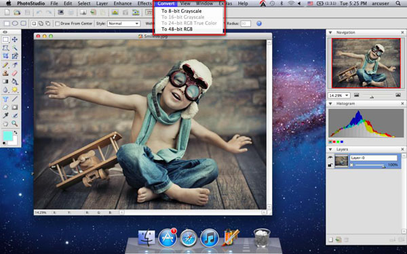The height and width of the screenshot is (254, 407).
Task: Click the Layer-0 opacity slider
Action: [x=370, y=165]
